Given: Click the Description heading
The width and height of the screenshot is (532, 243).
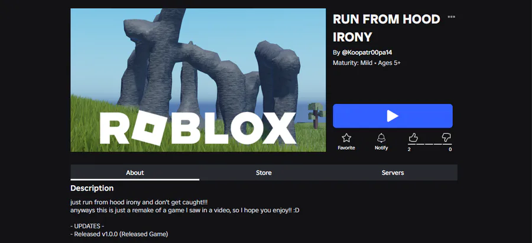Looking at the screenshot, I should (x=92, y=188).
